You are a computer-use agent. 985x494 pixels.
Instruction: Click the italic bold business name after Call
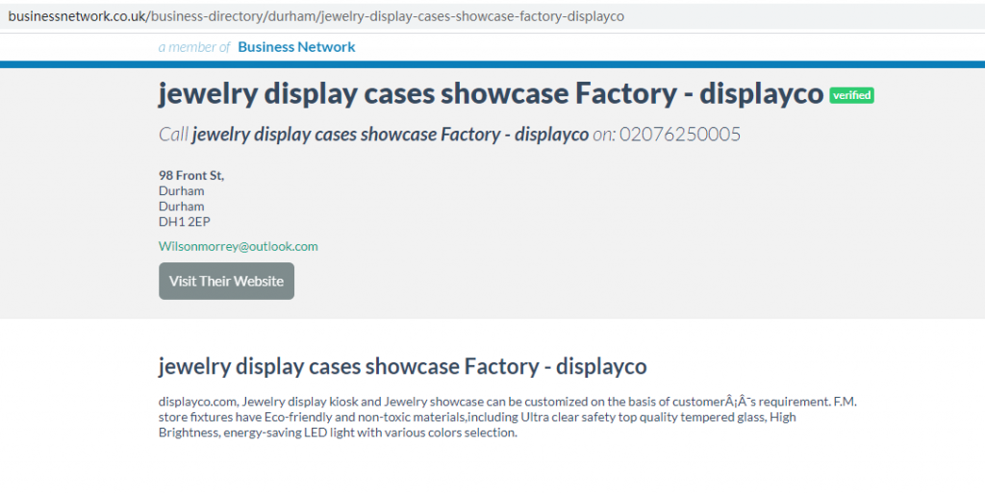coord(390,135)
